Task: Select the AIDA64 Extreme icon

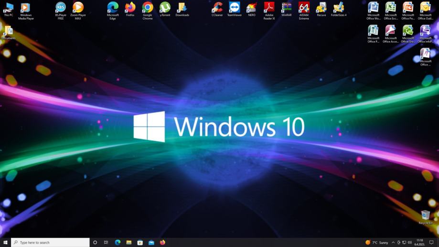Action: (304, 11)
